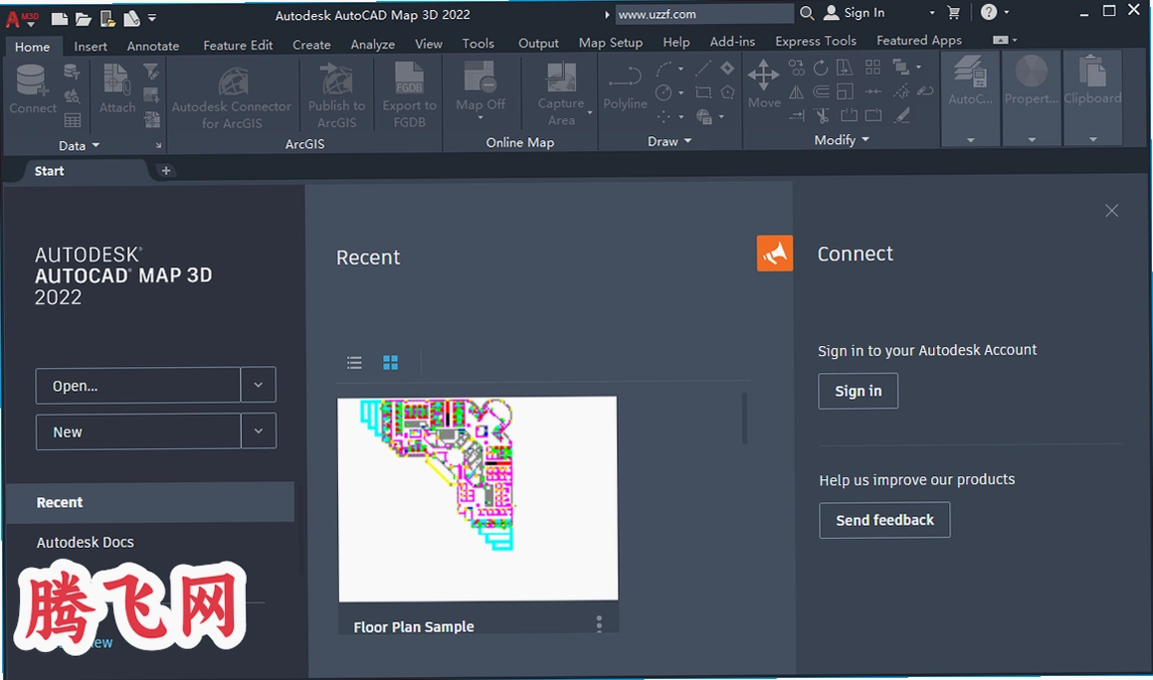Open the Help question mark icon
This screenshot has width=1153, height=680.
[x=989, y=12]
